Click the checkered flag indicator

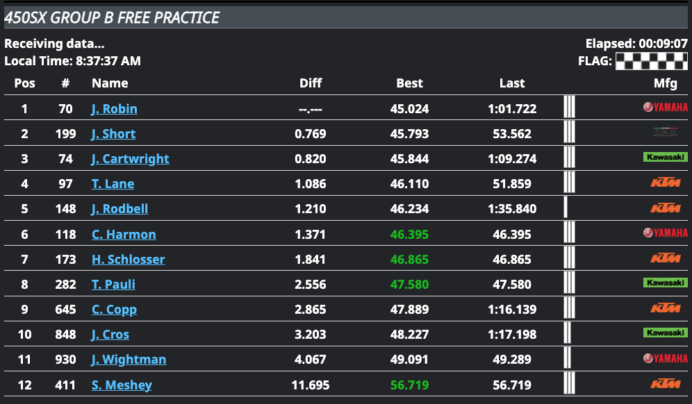[651, 61]
